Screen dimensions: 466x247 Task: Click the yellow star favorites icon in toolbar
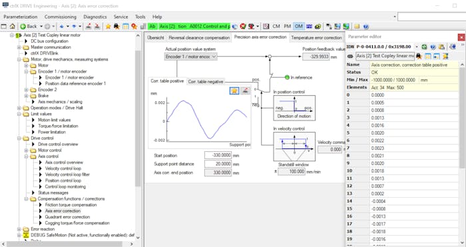tap(108, 27)
